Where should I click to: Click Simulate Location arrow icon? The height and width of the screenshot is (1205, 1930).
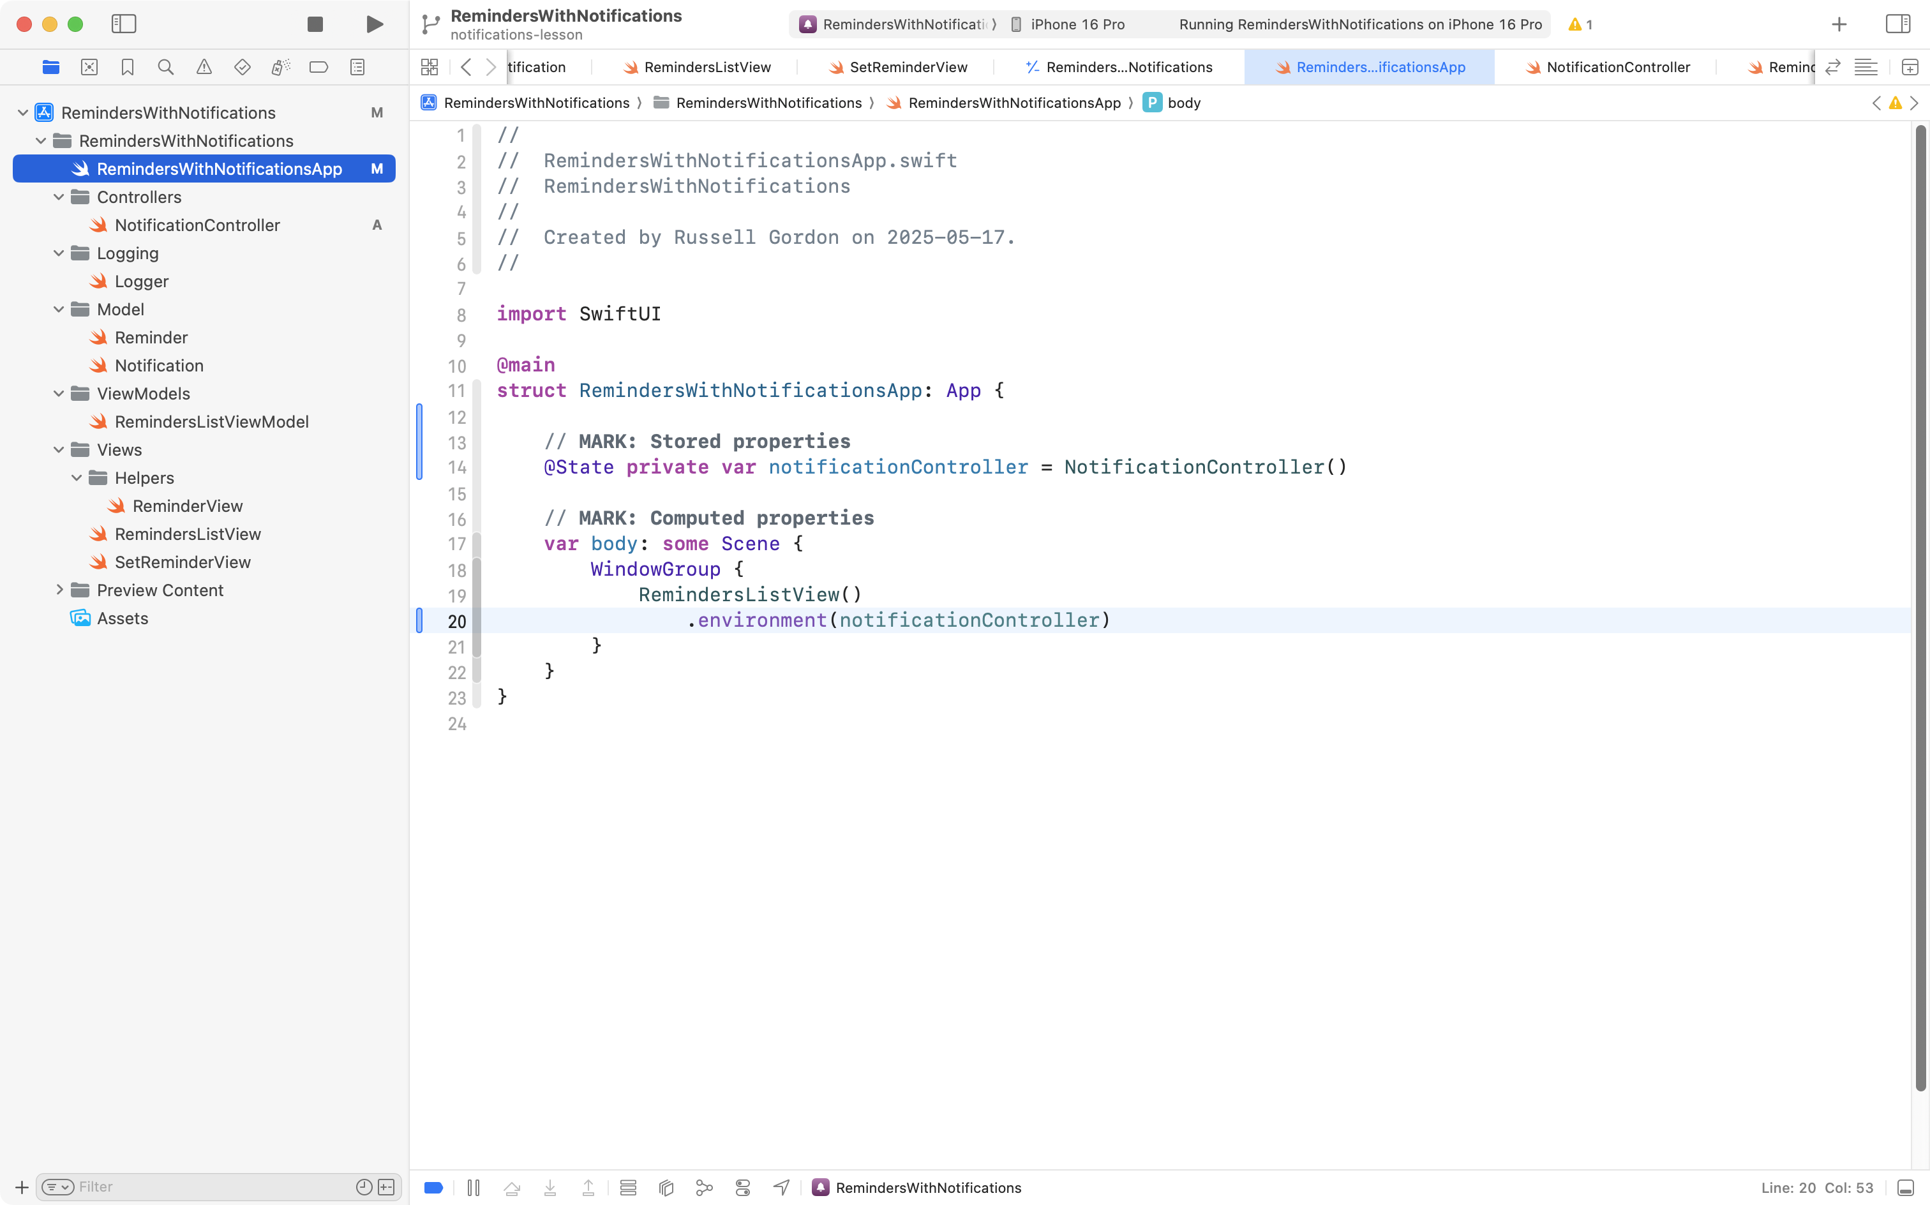click(x=782, y=1188)
